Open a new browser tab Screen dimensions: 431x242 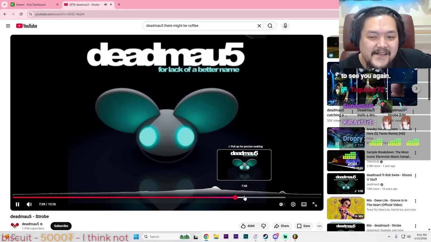119,5
